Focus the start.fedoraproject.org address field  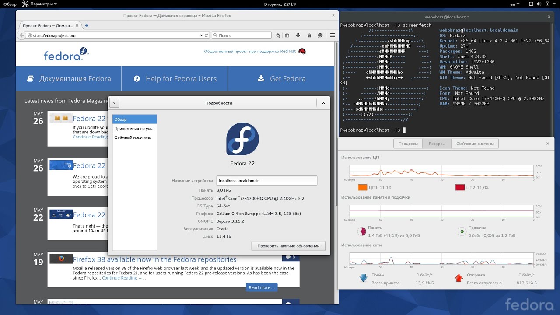tap(114, 35)
